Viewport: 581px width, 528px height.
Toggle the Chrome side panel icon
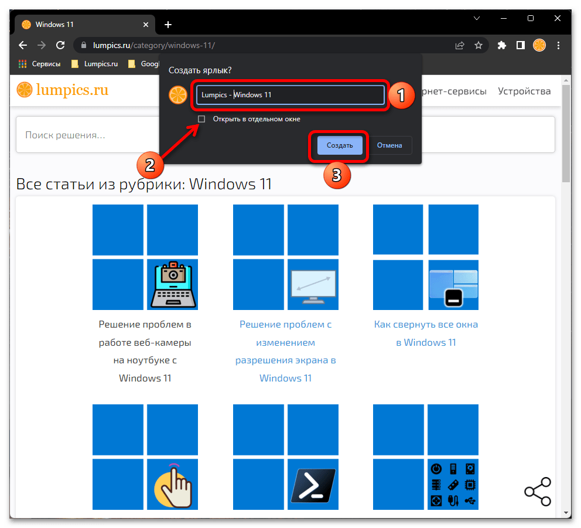(521, 45)
